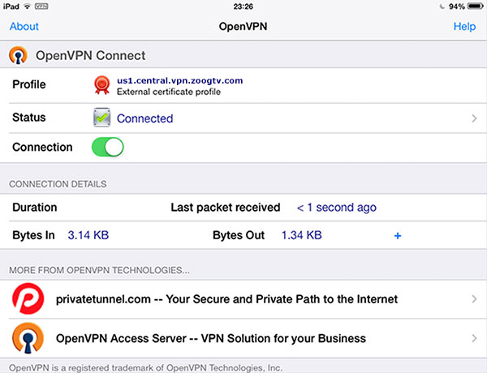Viewport: 487px width, 373px height.
Task: Expand the Status row chevron
Action: (473, 118)
